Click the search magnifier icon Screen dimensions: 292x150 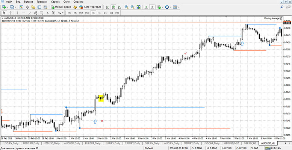click(x=282, y=7)
